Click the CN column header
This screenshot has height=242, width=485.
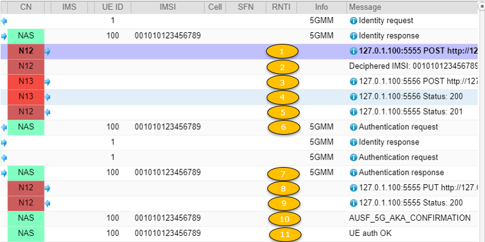click(26, 7)
